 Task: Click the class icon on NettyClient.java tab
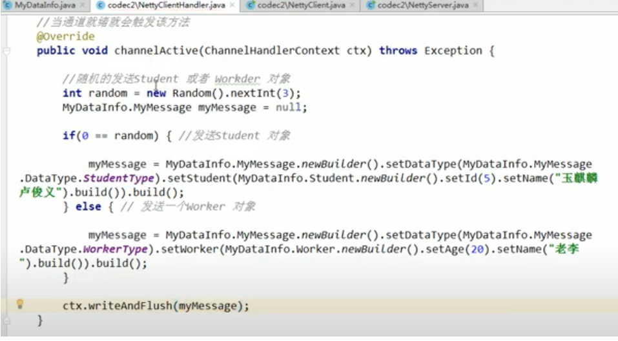(251, 5)
